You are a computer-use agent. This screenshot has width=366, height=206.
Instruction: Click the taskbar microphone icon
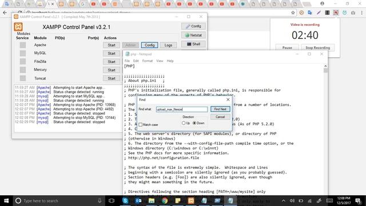click(x=100, y=201)
